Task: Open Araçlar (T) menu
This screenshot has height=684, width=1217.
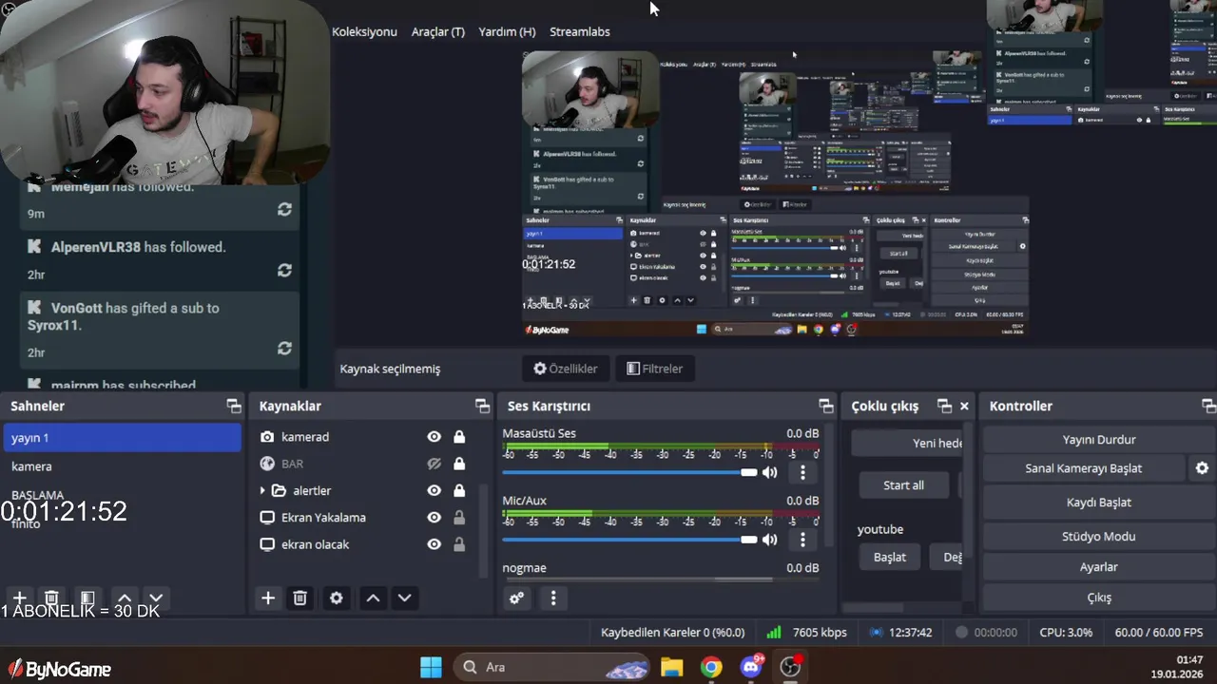Action: [437, 31]
